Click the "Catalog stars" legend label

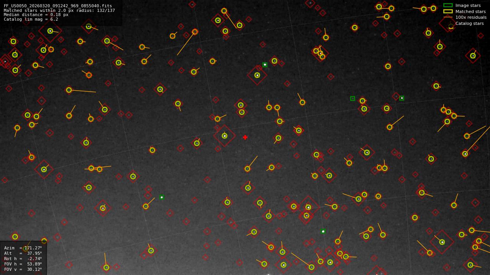click(x=469, y=23)
